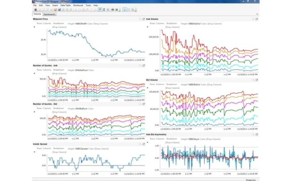Click 200,000.00 axis label in Ask Volume
293x181 pixels.
pos(154,37)
